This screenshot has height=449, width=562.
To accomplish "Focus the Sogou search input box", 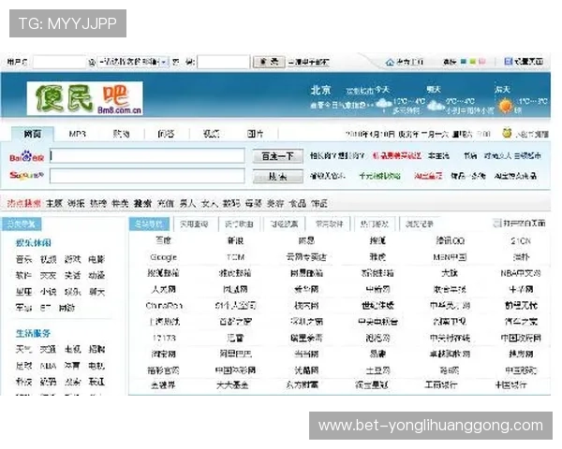I will click(x=147, y=176).
